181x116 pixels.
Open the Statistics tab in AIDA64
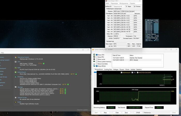[139, 69]
